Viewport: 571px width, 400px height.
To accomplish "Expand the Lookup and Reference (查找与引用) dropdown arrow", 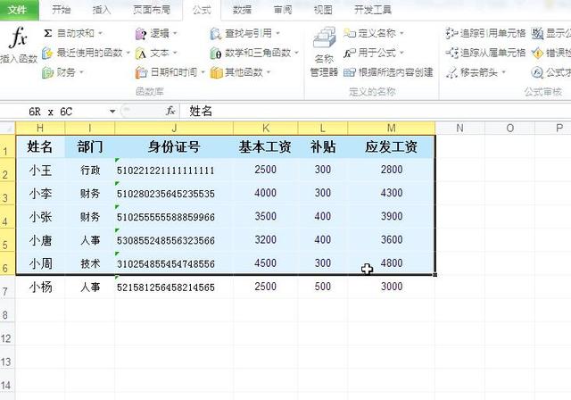I will click(277, 34).
